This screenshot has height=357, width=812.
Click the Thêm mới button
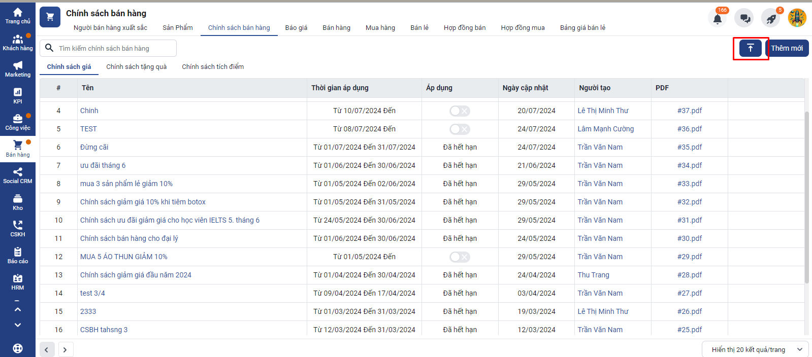(787, 48)
